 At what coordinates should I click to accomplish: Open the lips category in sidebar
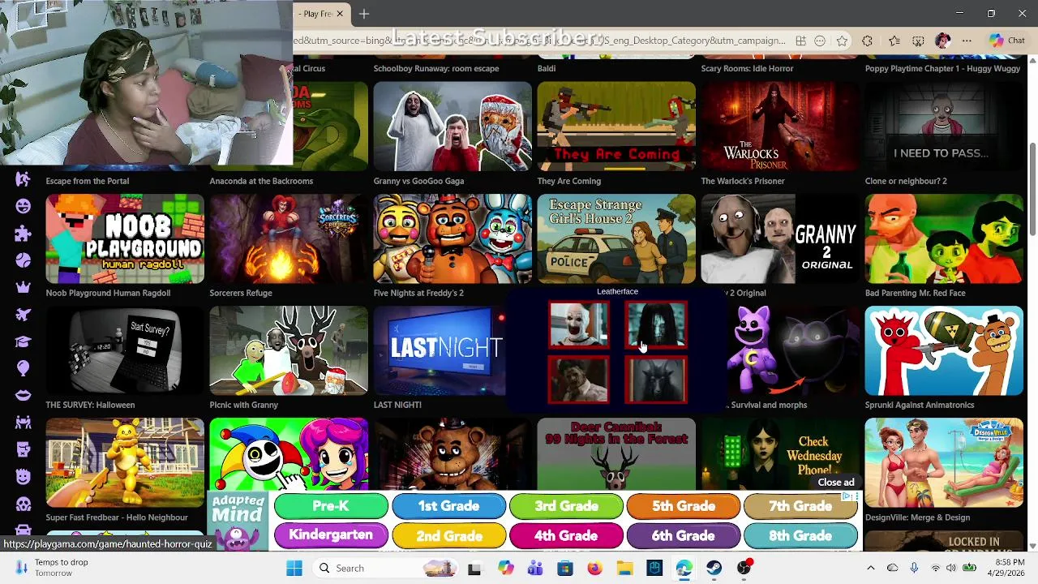(x=23, y=395)
